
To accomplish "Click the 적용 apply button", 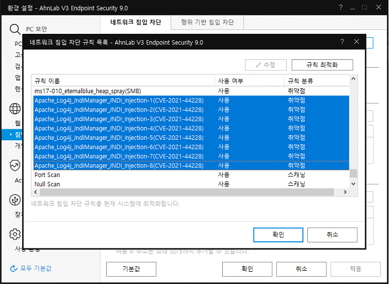I will pos(355,269).
